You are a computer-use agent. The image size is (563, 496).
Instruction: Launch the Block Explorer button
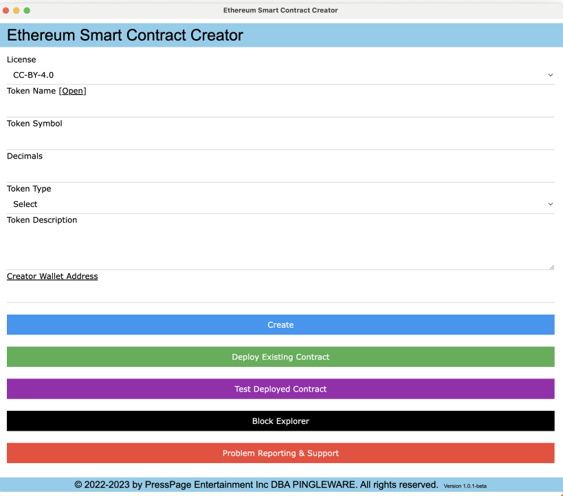(280, 421)
